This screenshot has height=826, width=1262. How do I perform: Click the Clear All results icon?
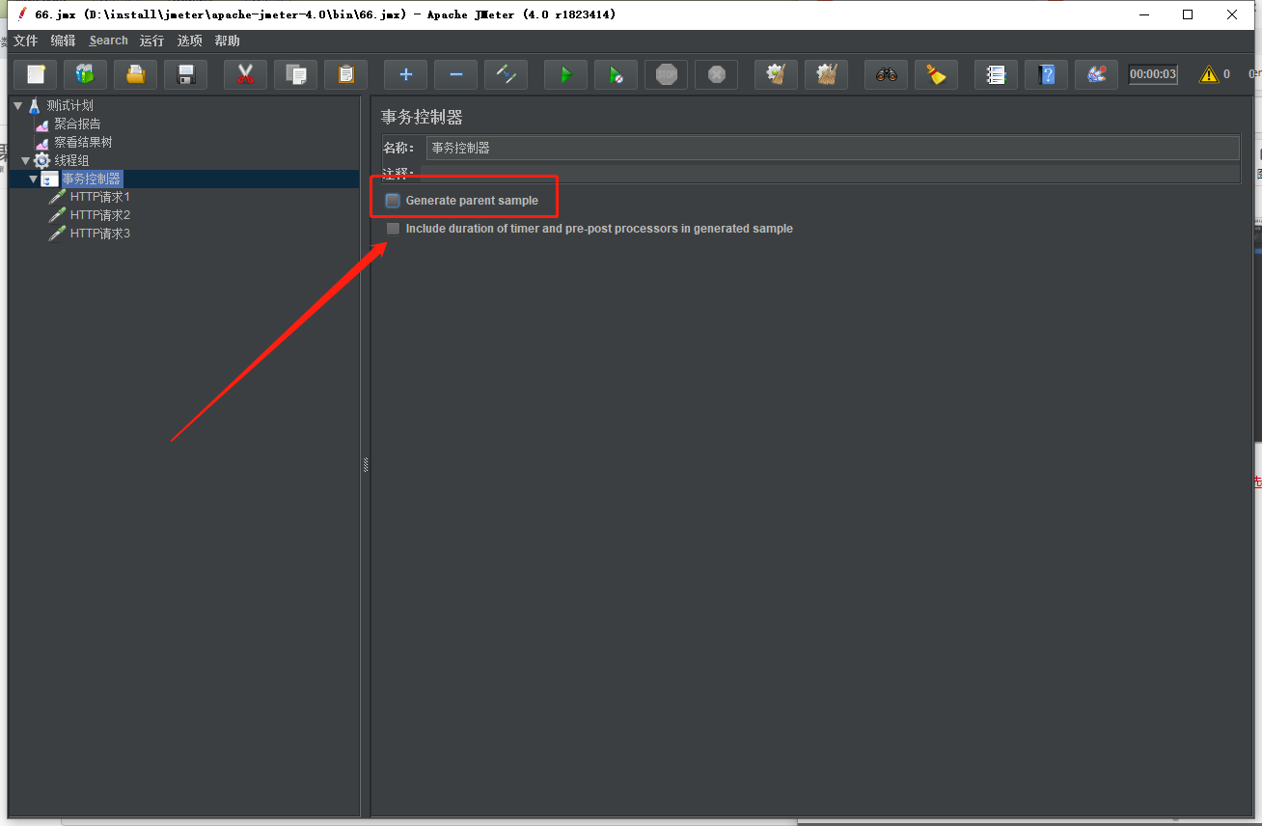826,74
